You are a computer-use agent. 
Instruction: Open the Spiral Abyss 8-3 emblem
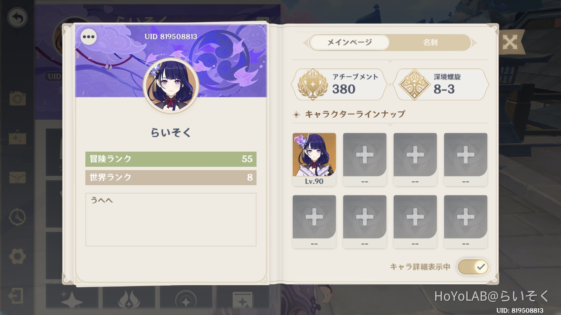pos(415,84)
